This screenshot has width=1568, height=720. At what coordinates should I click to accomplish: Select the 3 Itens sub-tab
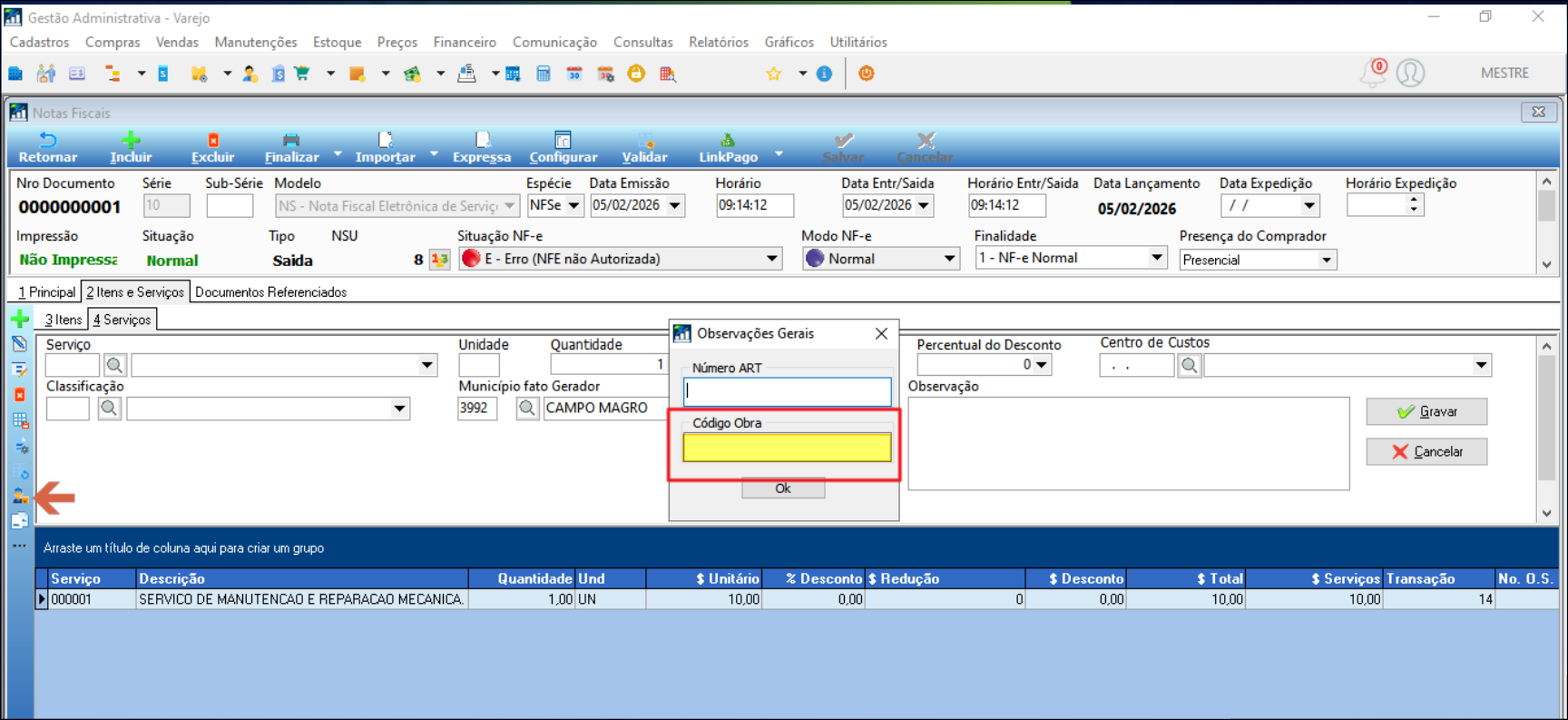click(x=64, y=320)
